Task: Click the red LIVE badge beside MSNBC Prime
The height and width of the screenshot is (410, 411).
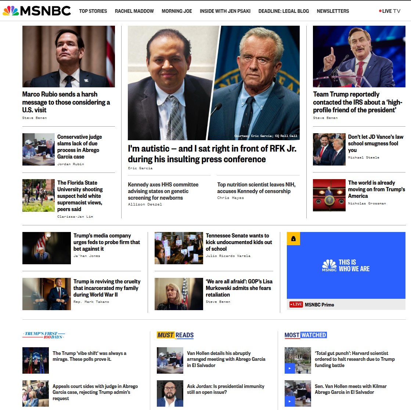Action: coord(296,304)
